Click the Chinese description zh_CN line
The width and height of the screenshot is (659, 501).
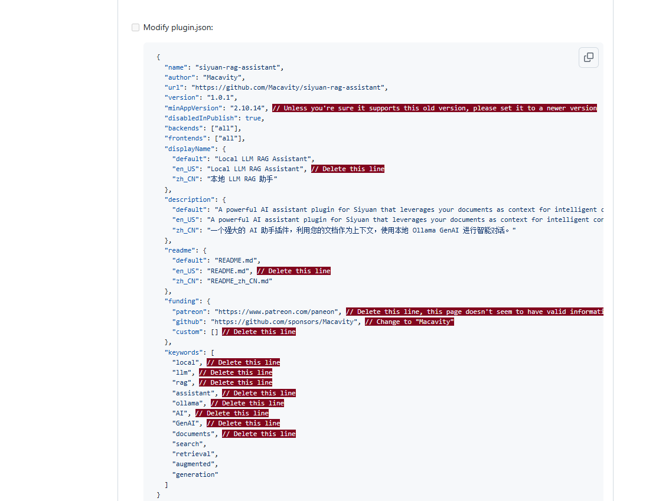(x=344, y=230)
